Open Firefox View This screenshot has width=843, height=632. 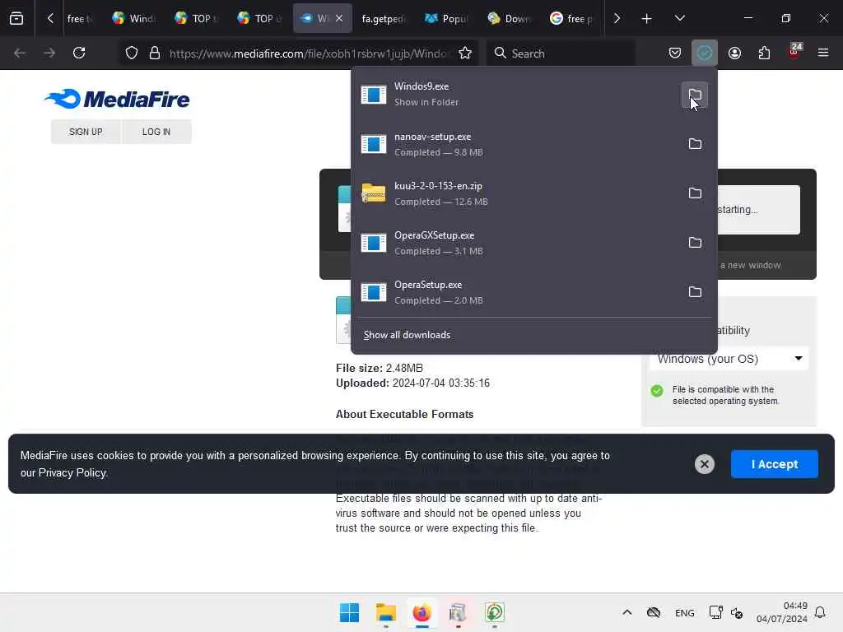point(16,19)
